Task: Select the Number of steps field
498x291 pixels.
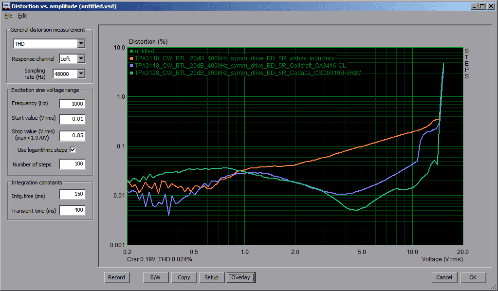Action: (x=72, y=164)
